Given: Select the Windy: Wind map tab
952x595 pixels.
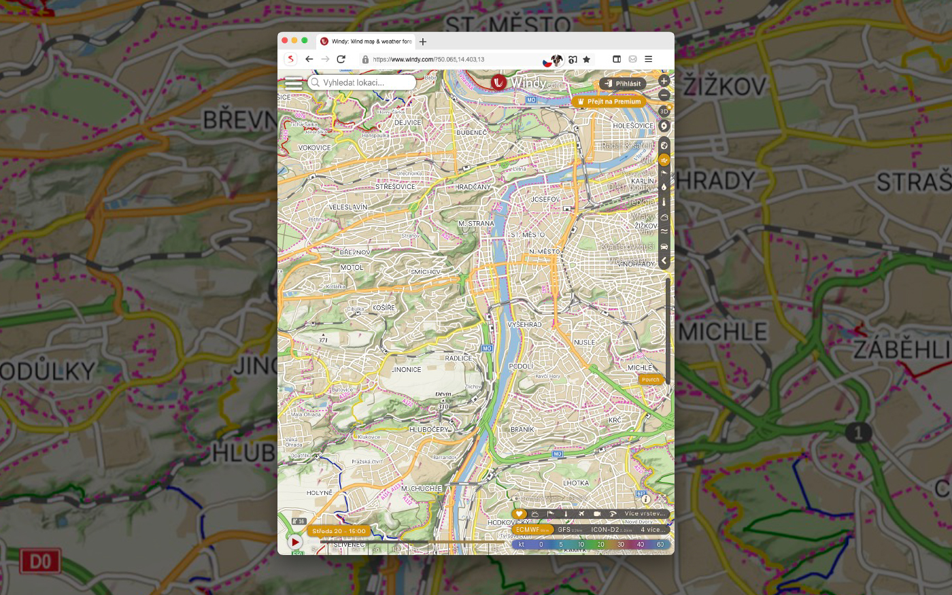Looking at the screenshot, I should click(x=366, y=41).
